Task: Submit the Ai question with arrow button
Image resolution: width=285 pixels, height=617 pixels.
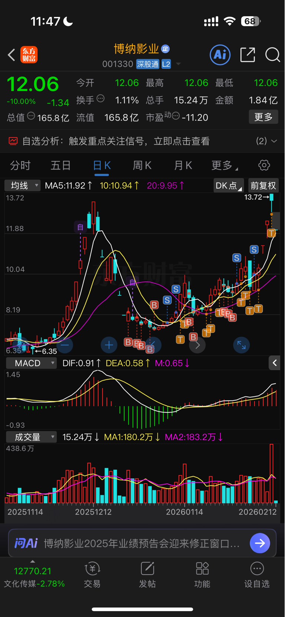Action: 260,543
